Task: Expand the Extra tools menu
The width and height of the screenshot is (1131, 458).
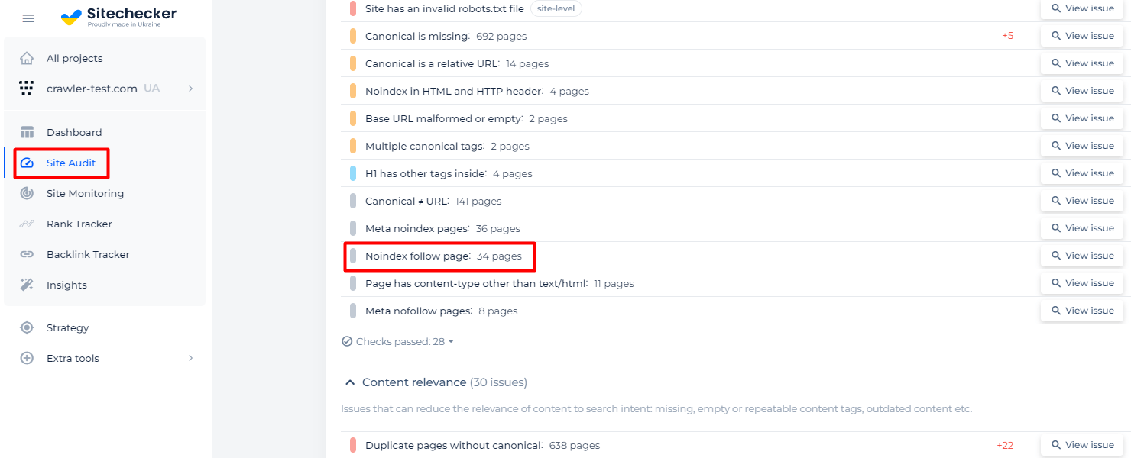Action: coord(190,358)
